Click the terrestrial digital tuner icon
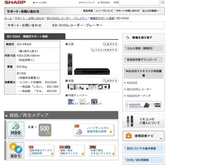The image size is (207, 167). tap(71, 102)
